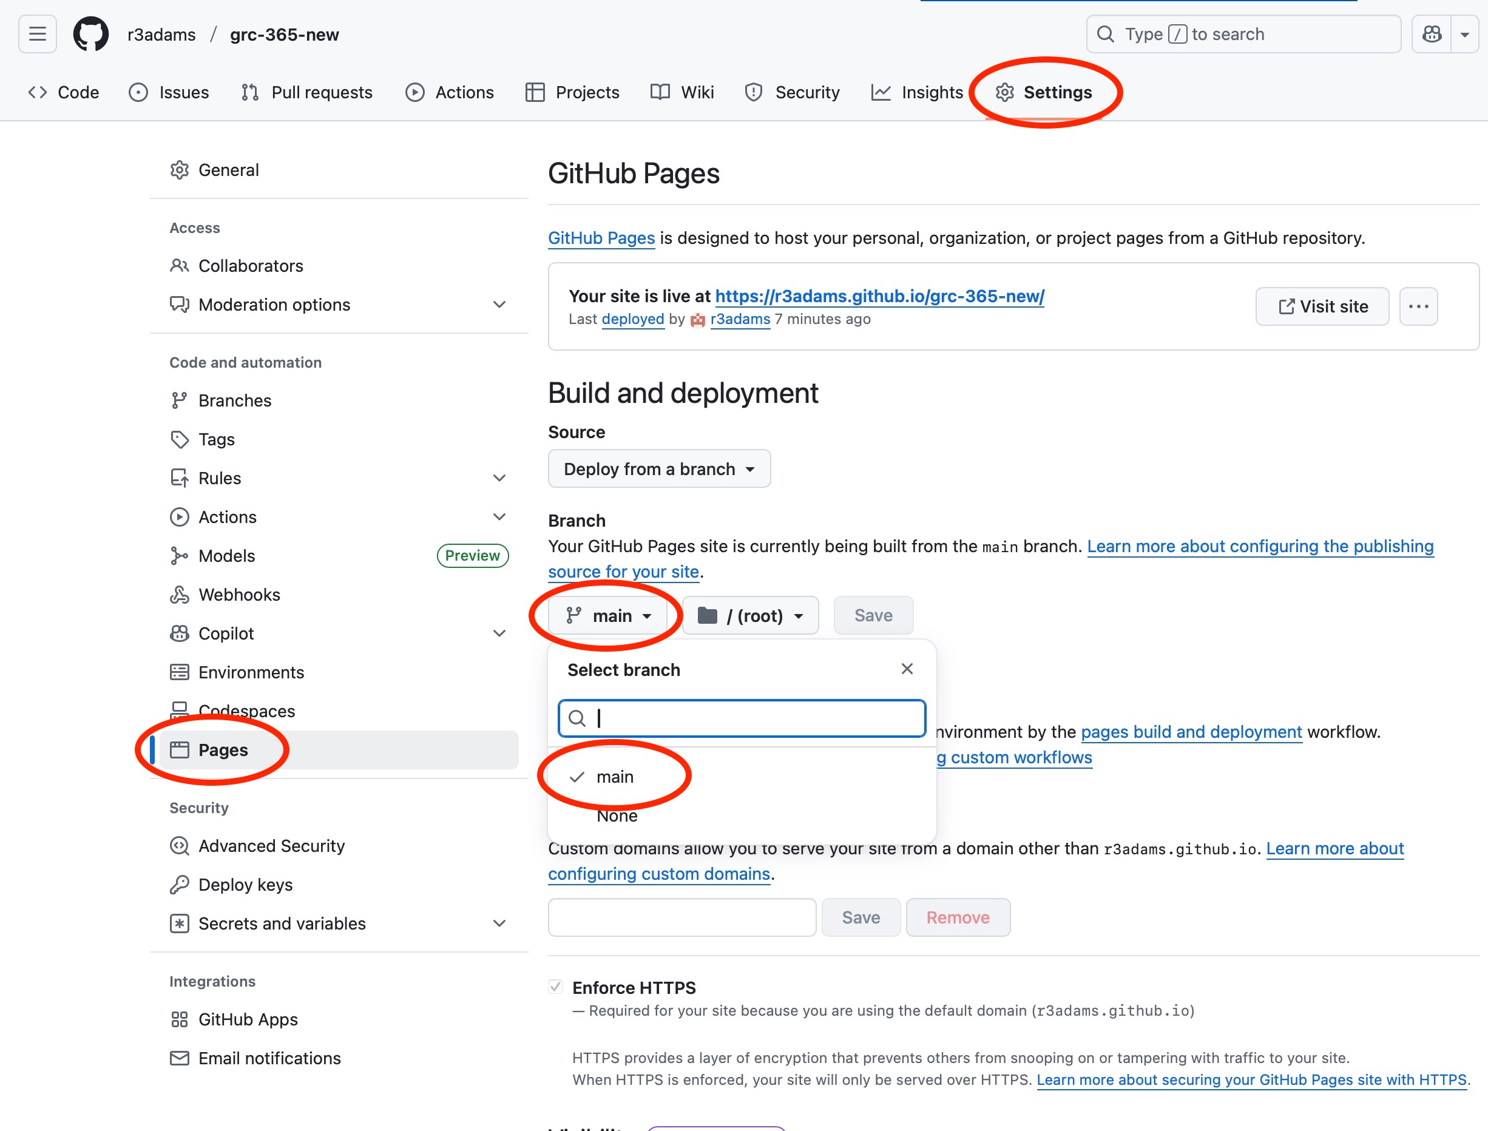
Task: Open the repository Actions tab
Action: tap(450, 92)
